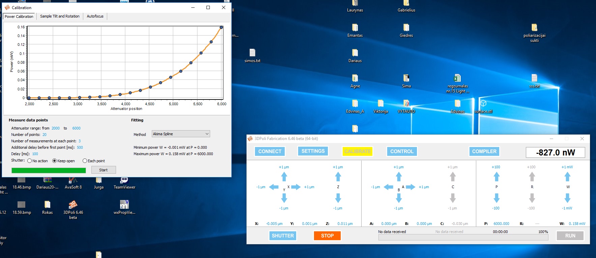Select the No action shutter option

pyautogui.click(x=30, y=161)
